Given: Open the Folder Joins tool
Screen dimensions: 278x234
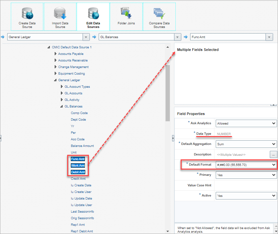Looking at the screenshot, I should (126, 17).
